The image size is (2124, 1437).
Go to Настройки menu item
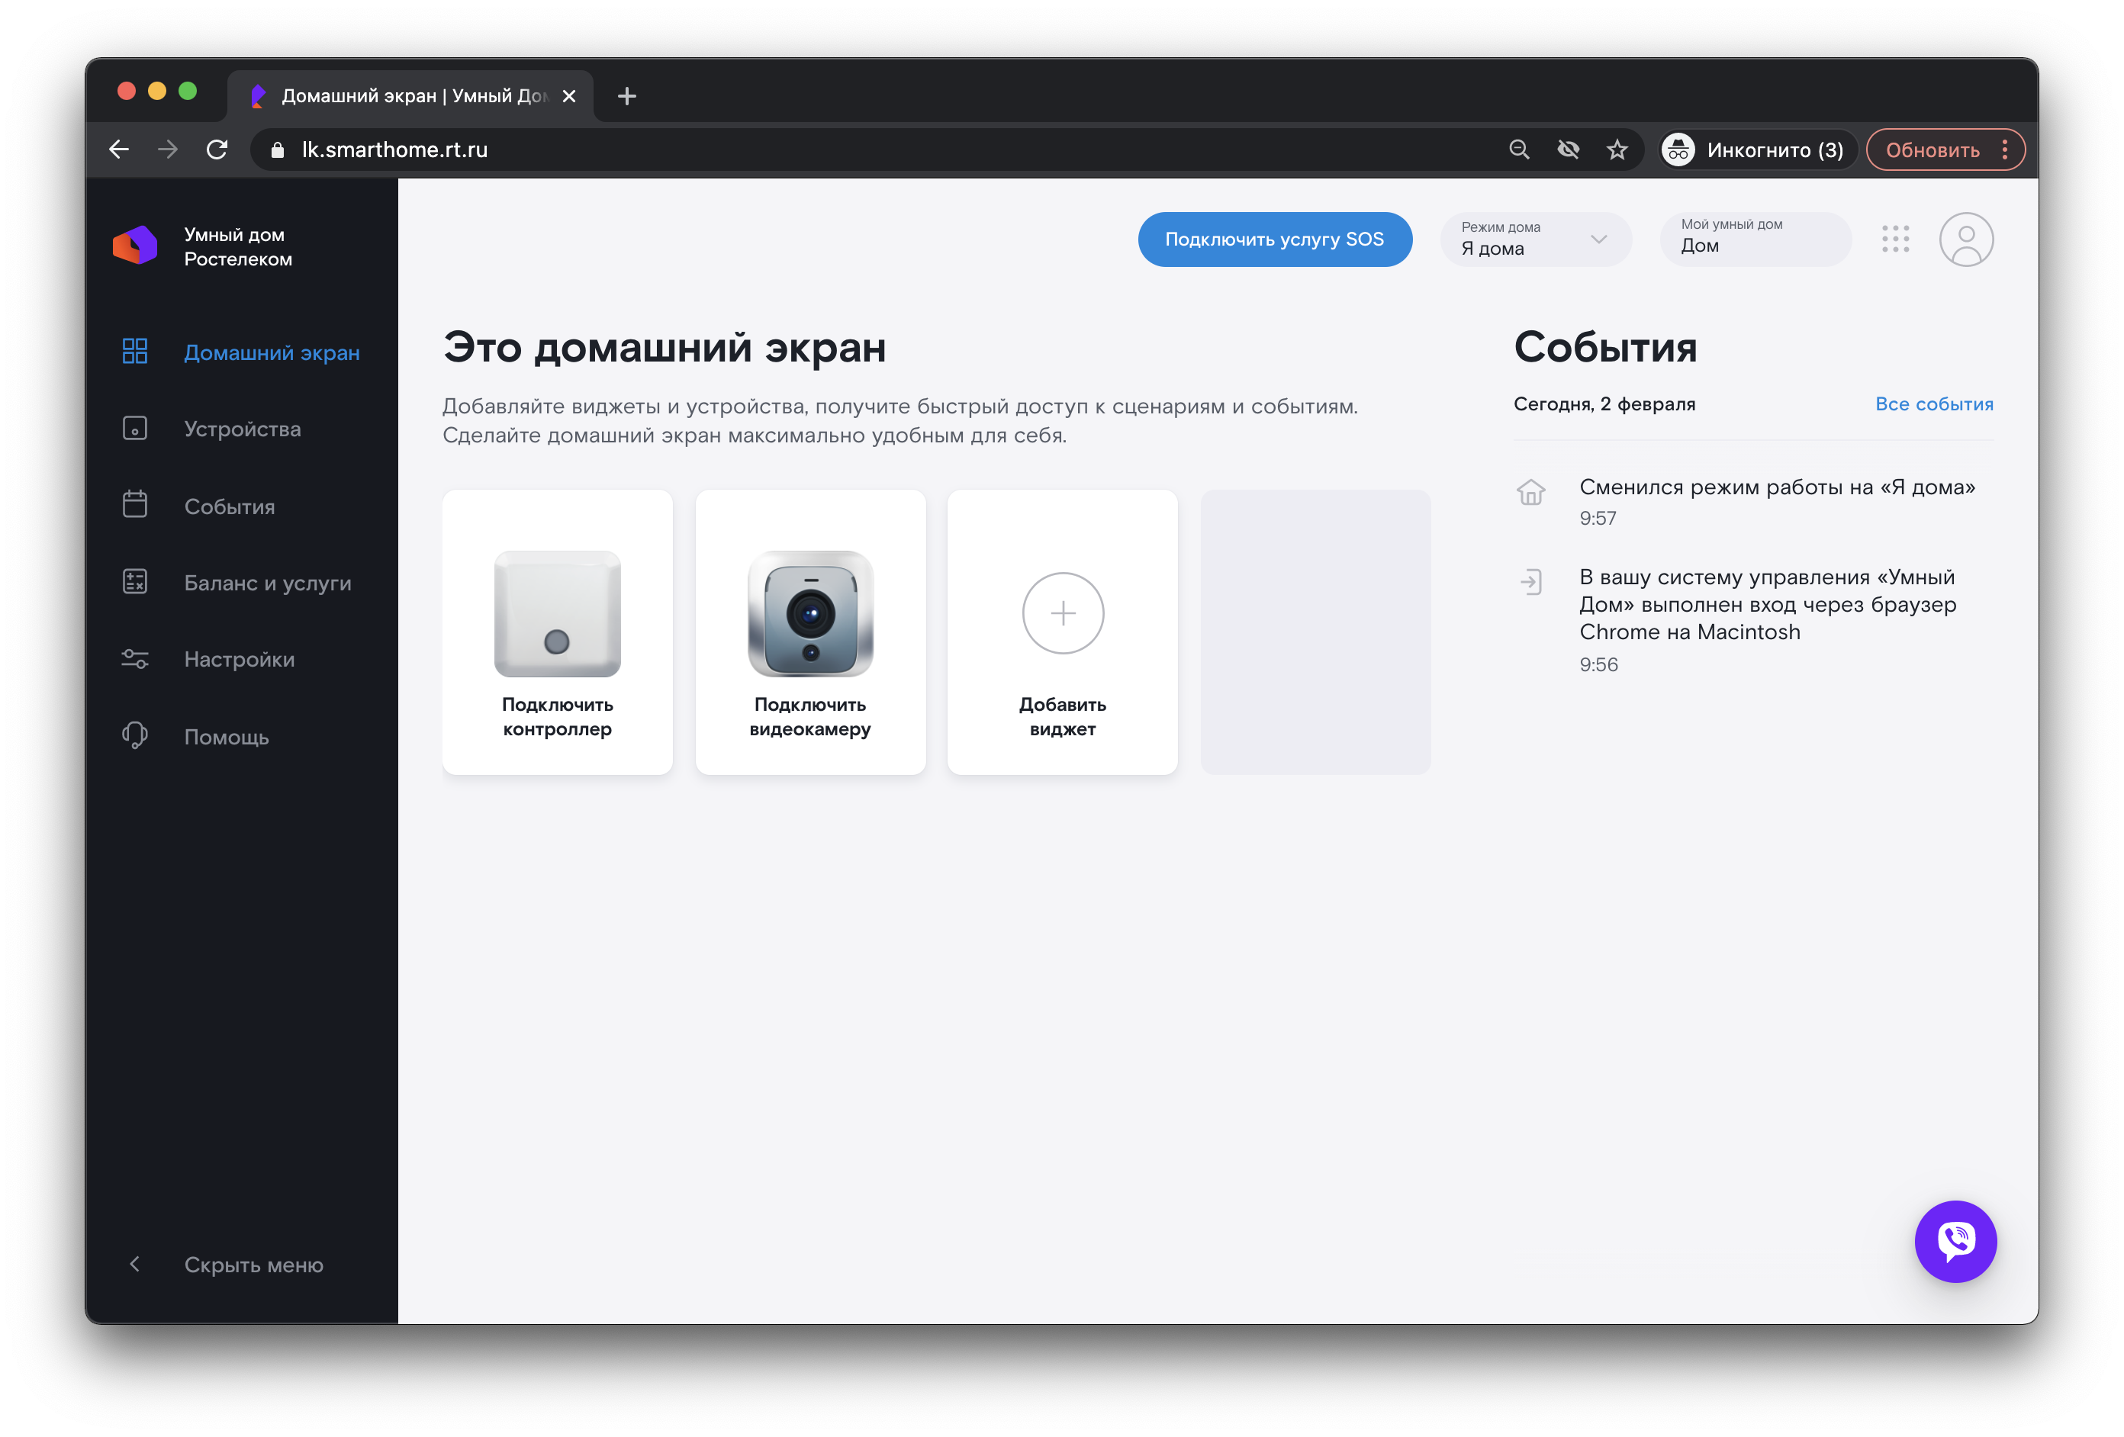240,659
